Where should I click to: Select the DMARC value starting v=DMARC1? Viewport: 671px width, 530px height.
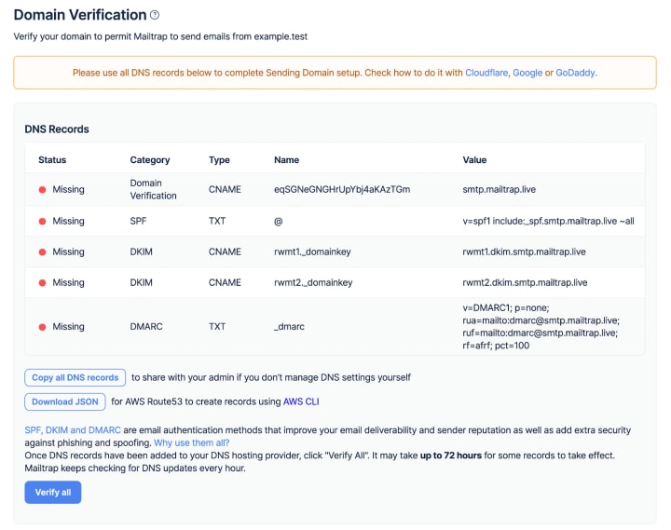pyautogui.click(x=541, y=327)
